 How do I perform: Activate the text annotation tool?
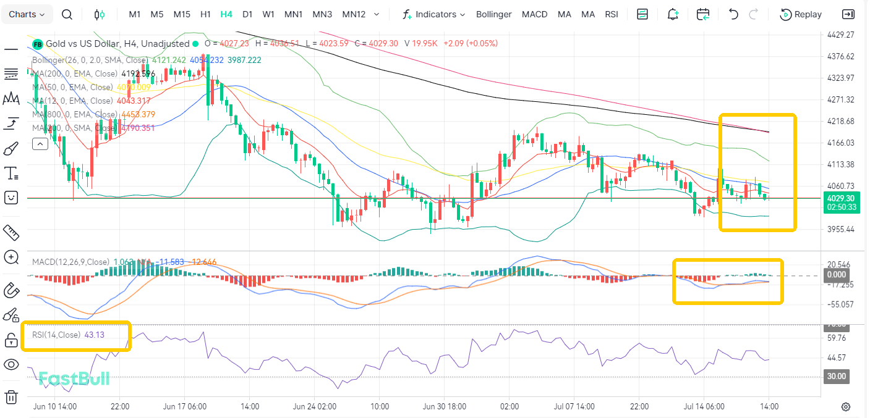11,172
